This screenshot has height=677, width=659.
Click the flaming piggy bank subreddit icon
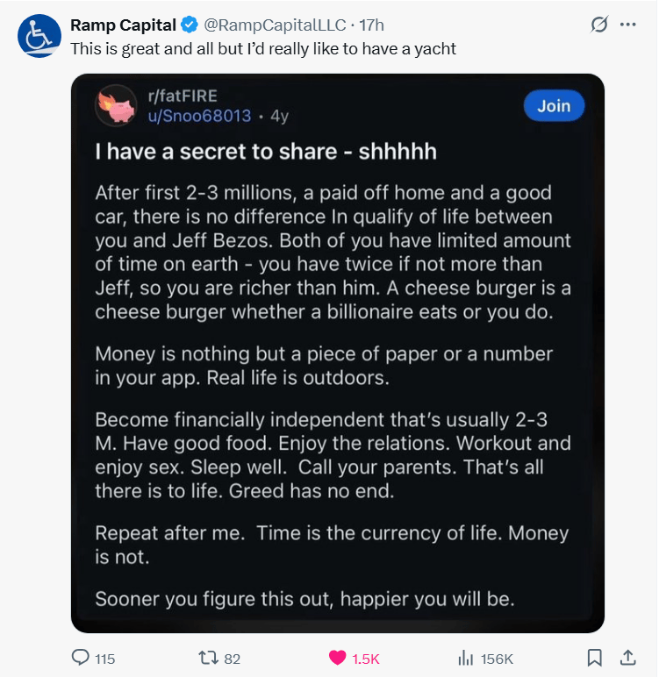point(116,106)
